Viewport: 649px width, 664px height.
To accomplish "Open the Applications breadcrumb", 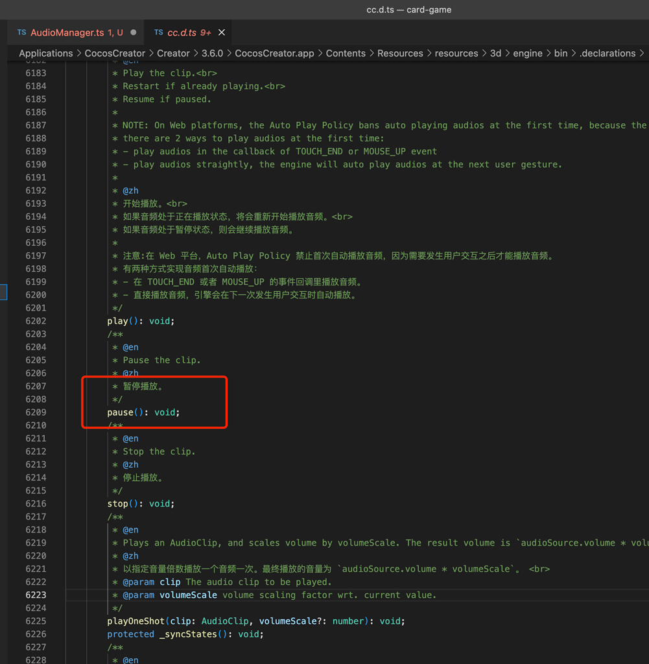I will pos(46,53).
